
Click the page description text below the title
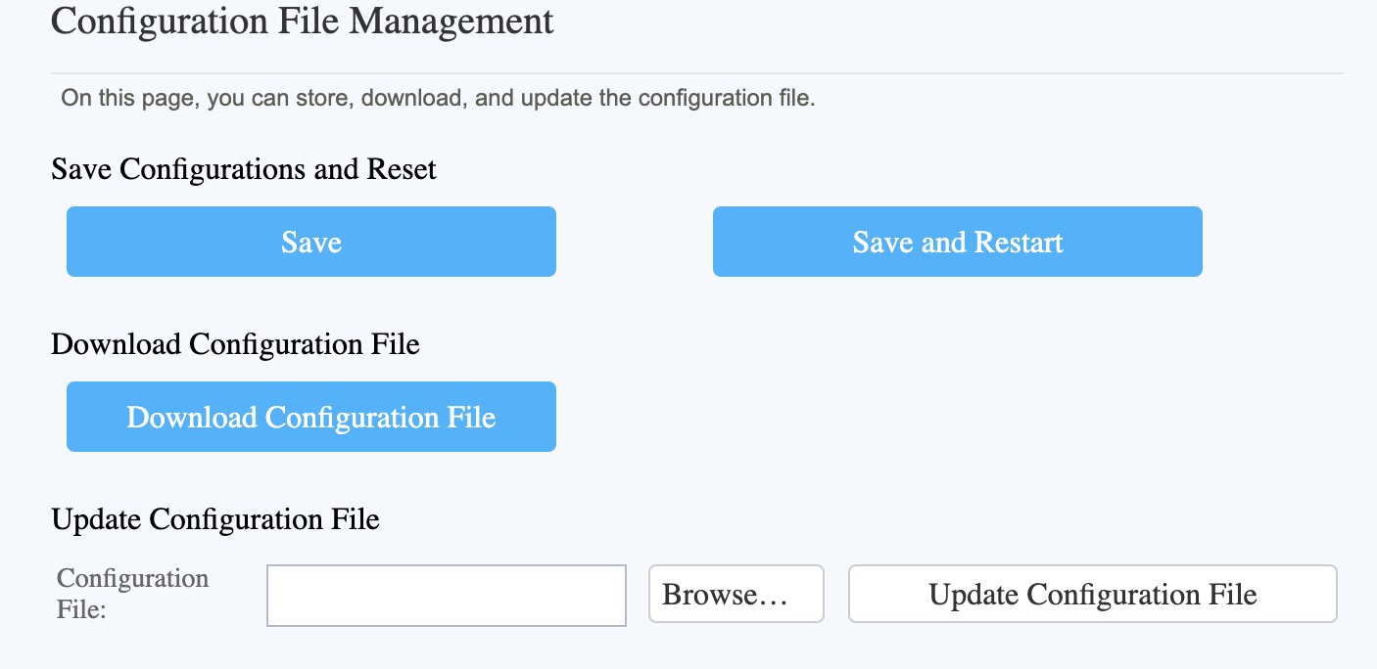[x=438, y=98]
